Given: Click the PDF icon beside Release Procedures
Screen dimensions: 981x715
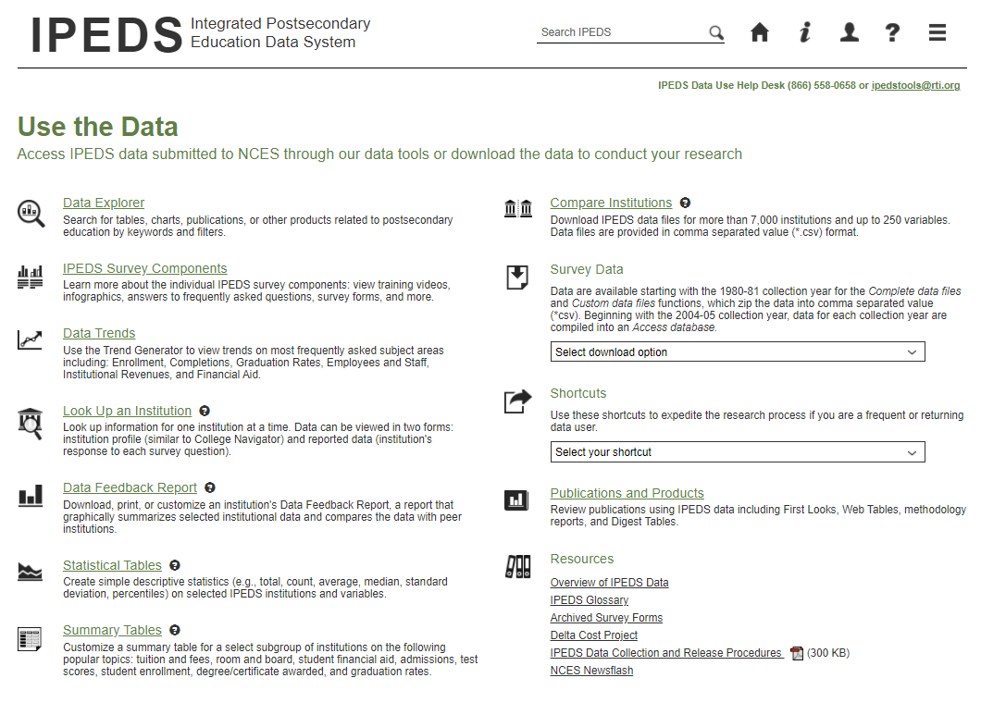Looking at the screenshot, I should 797,653.
